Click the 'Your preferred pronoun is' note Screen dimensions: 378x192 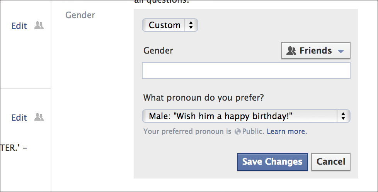184,131
